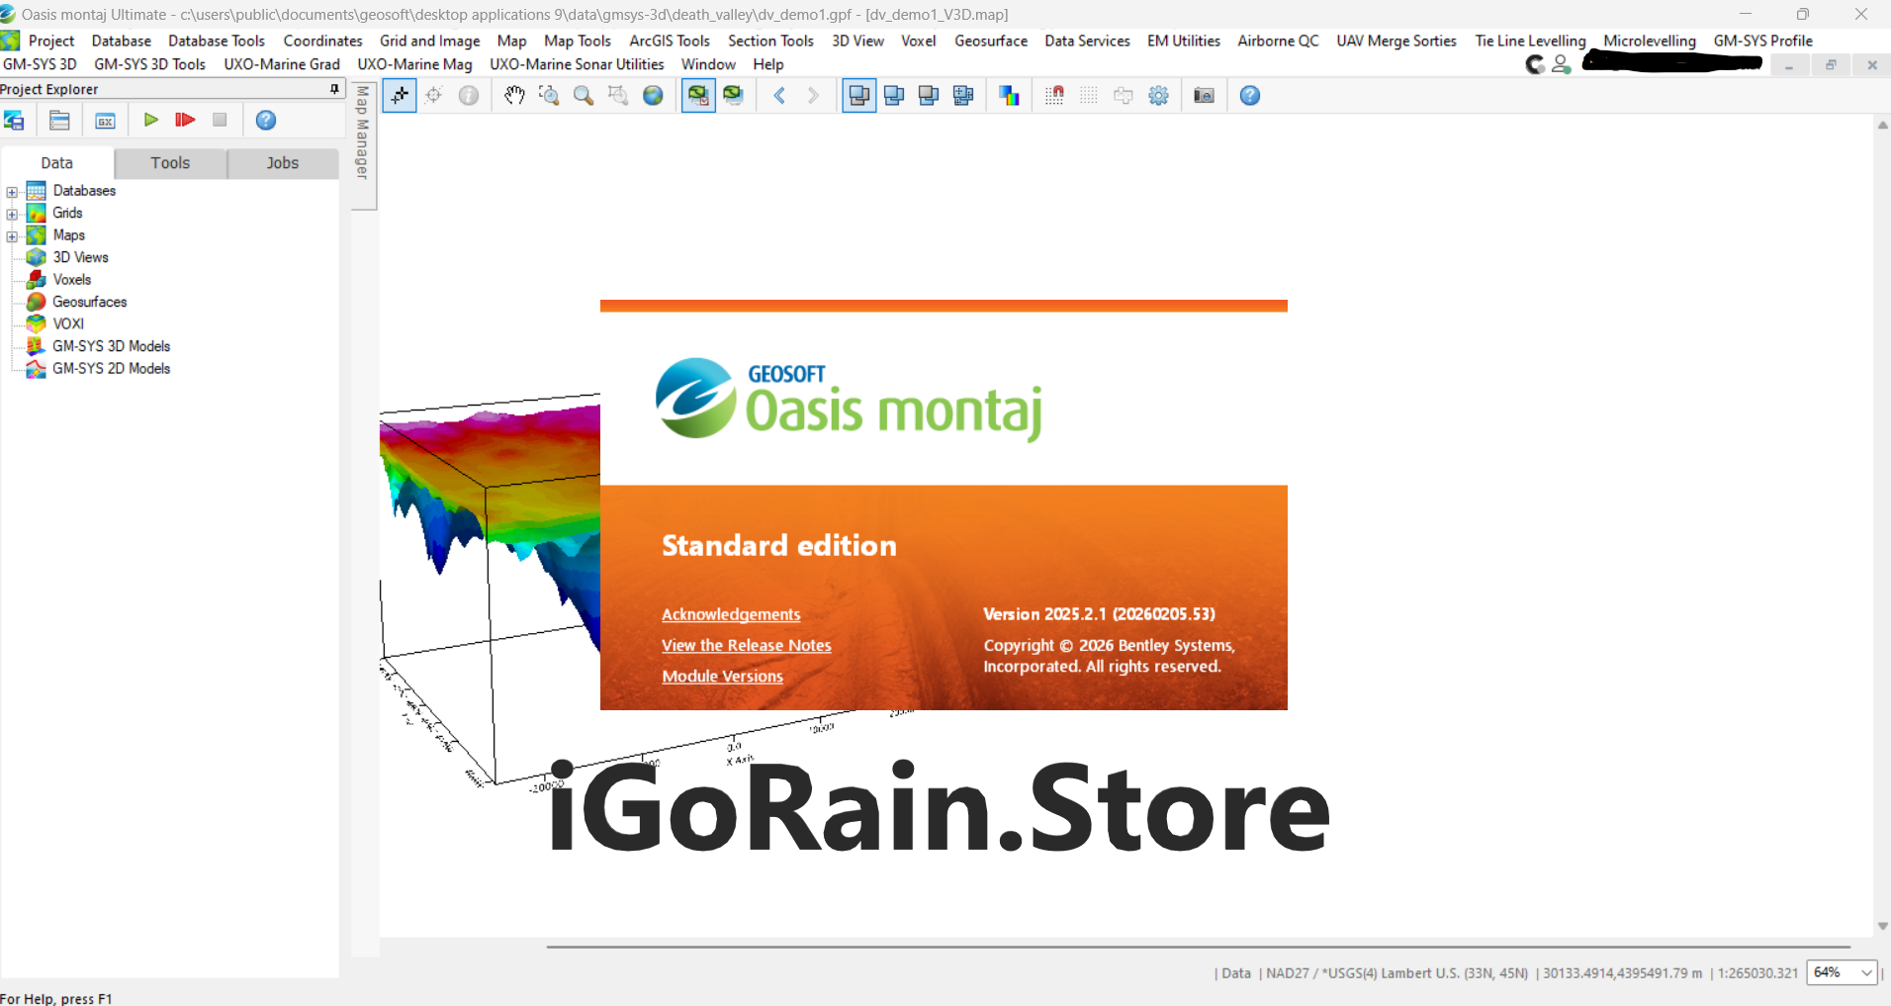1891x1006 pixels.
Task: Open the View the Release Notes link
Action: point(746,645)
